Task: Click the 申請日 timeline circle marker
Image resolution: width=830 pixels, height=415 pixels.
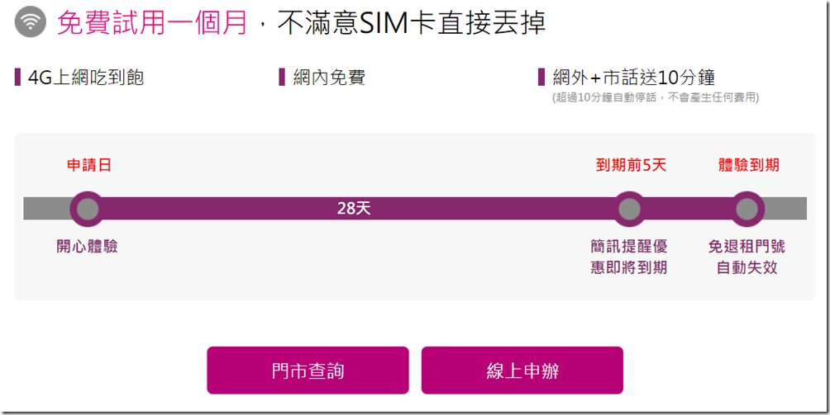Action: point(86,209)
